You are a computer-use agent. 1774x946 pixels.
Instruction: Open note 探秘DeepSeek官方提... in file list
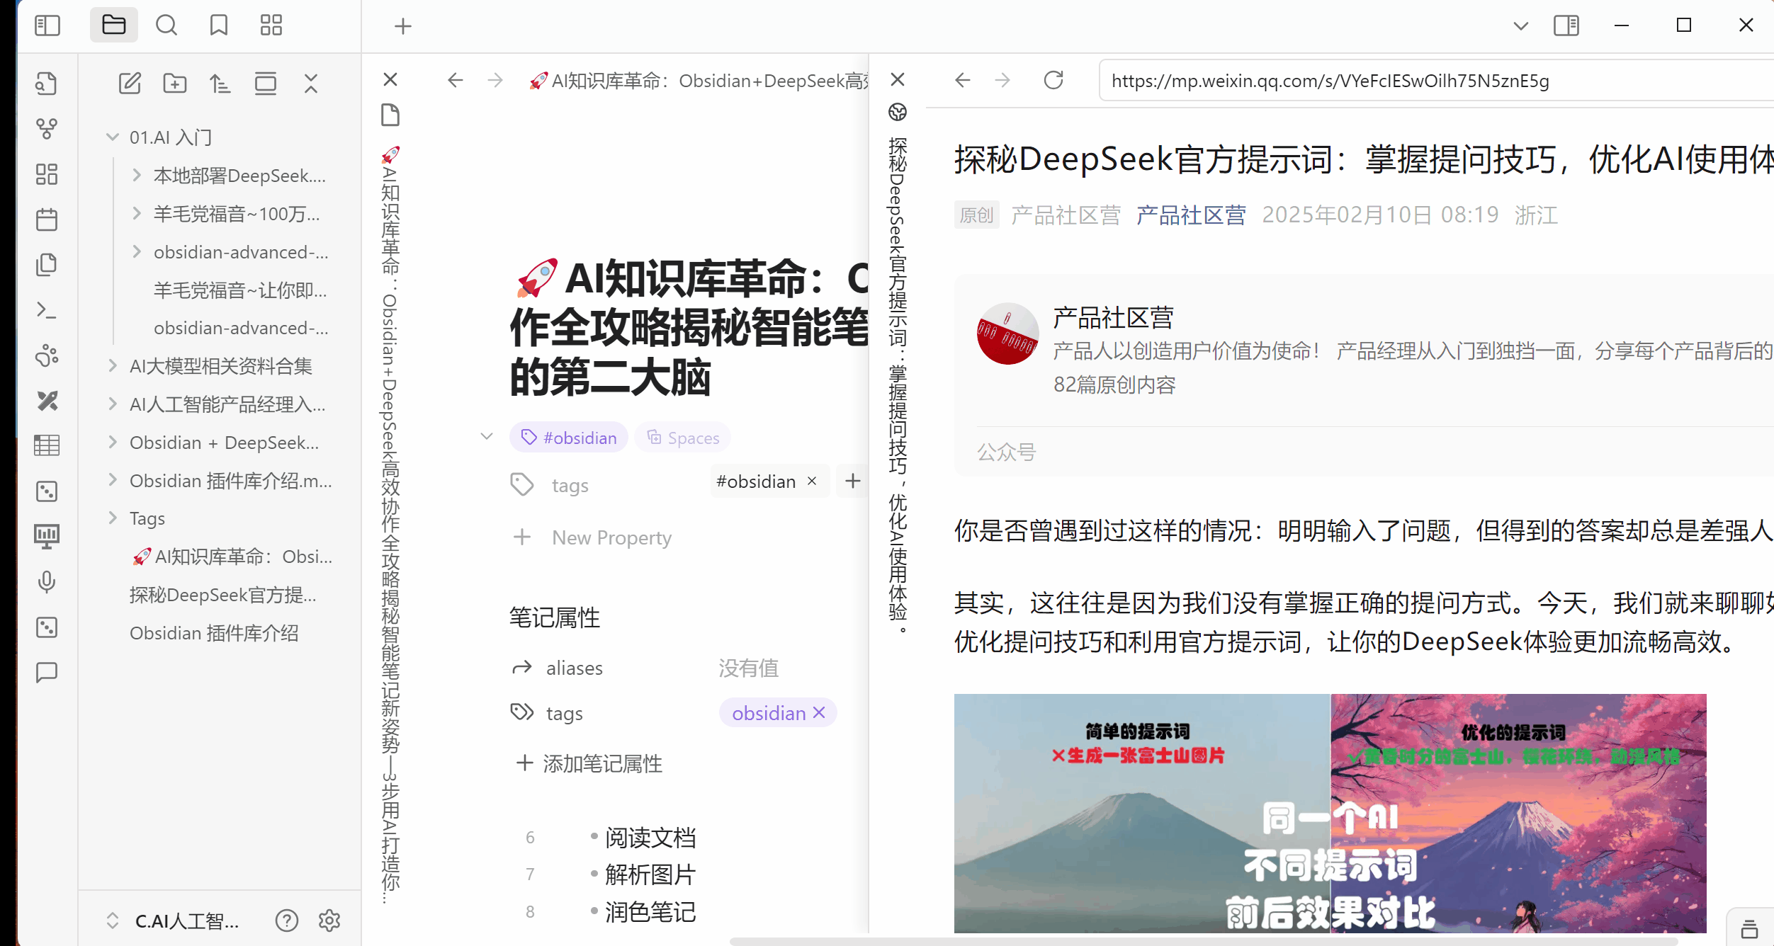(222, 595)
